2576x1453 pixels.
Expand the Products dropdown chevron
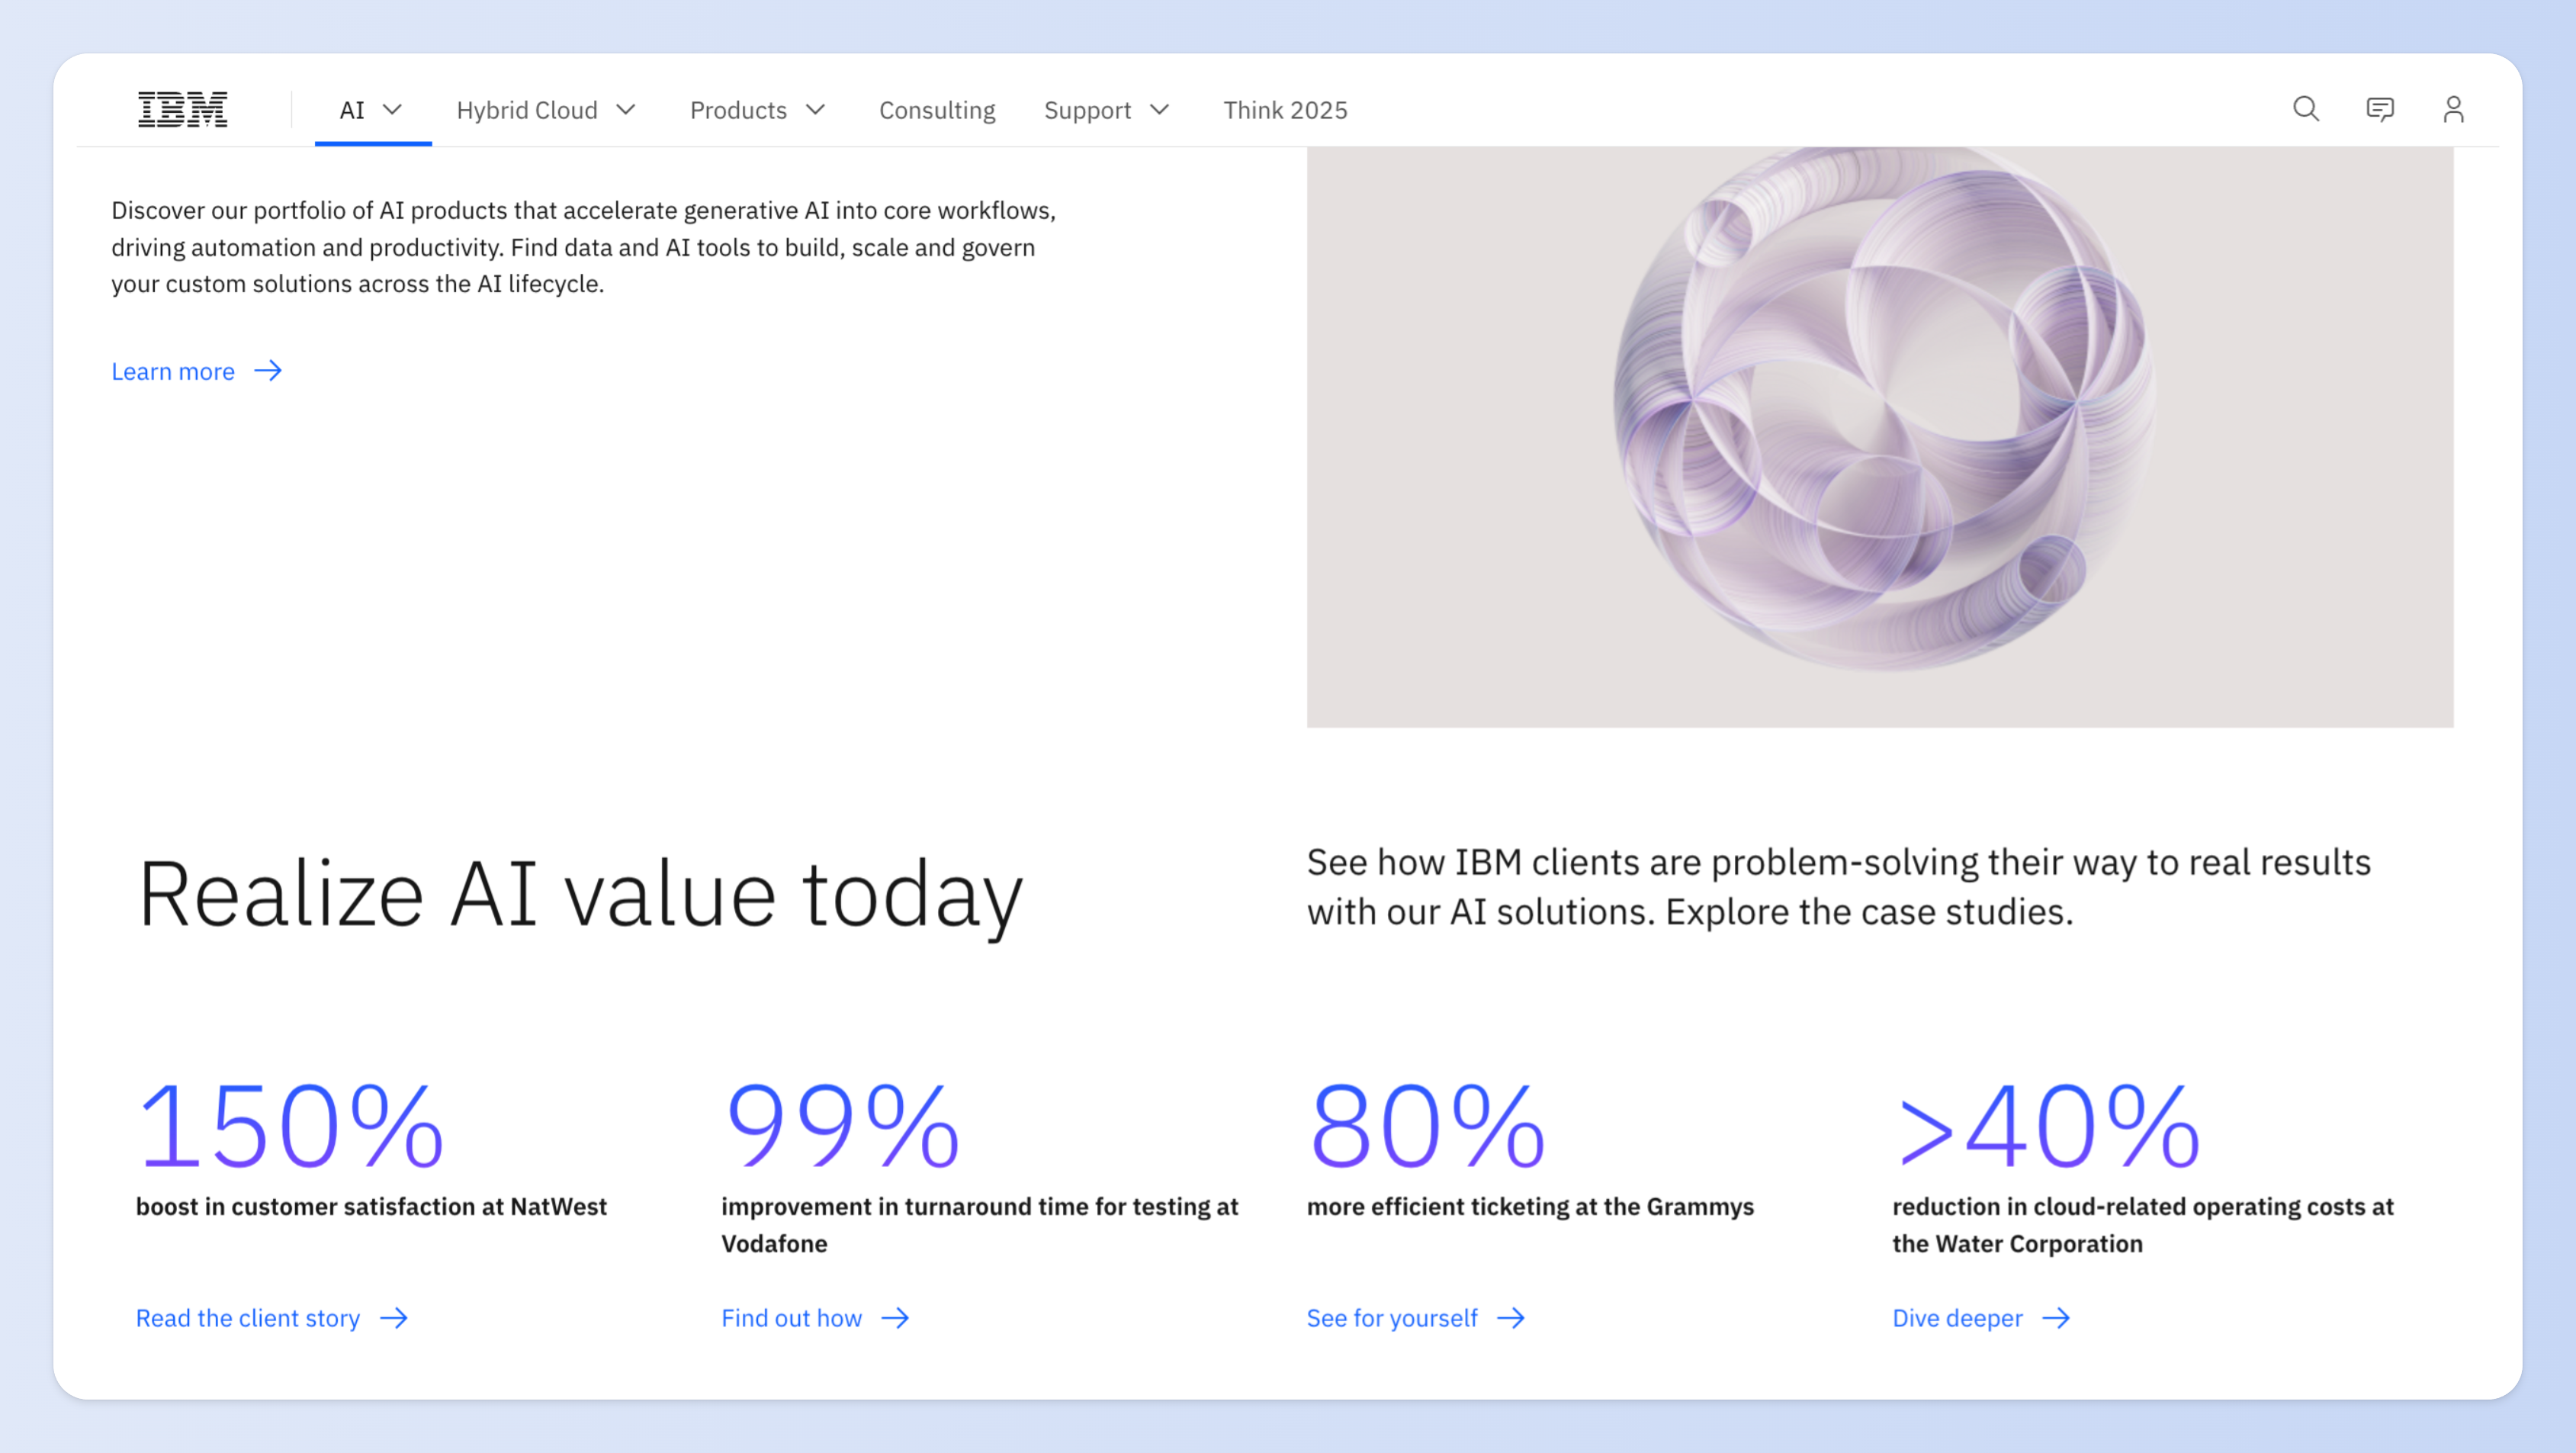pos(816,109)
